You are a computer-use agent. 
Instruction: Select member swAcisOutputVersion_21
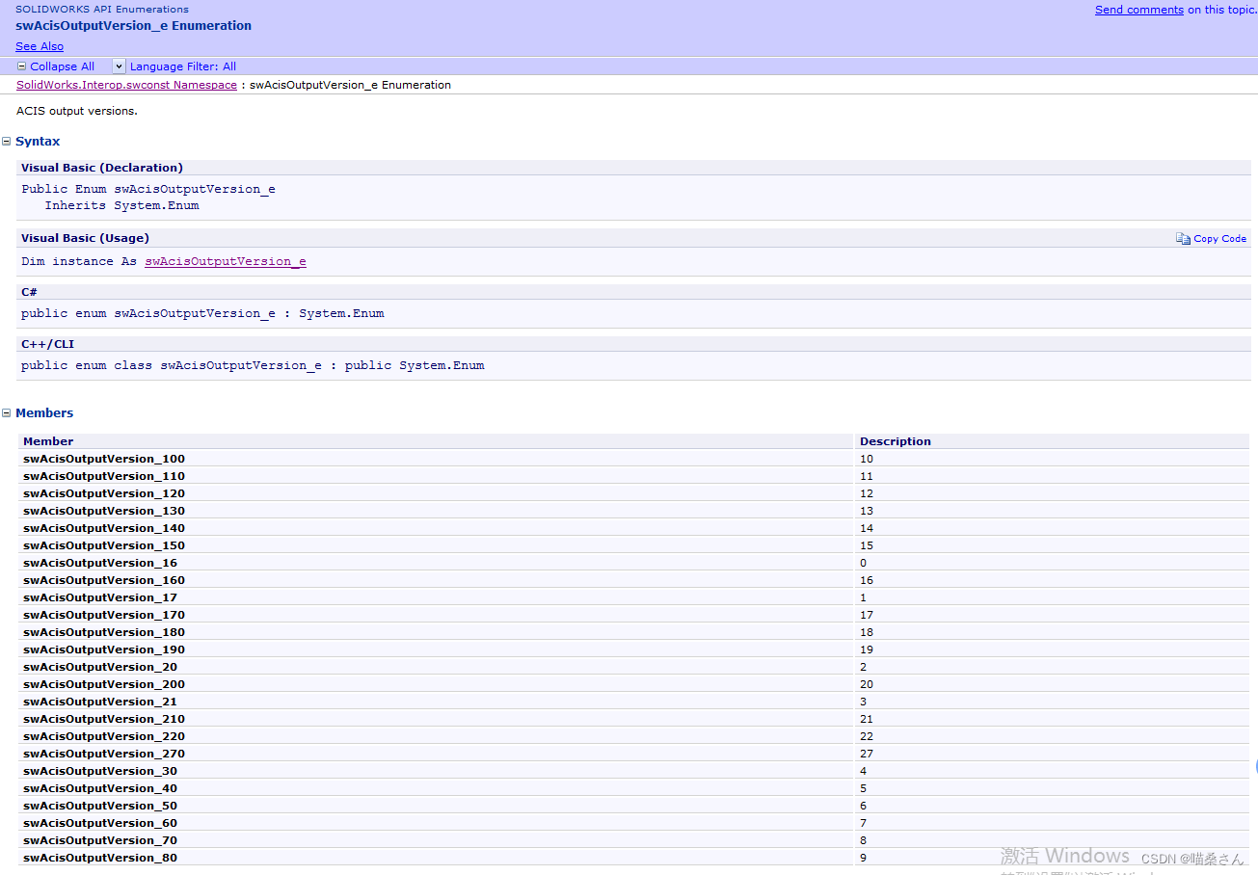click(100, 702)
